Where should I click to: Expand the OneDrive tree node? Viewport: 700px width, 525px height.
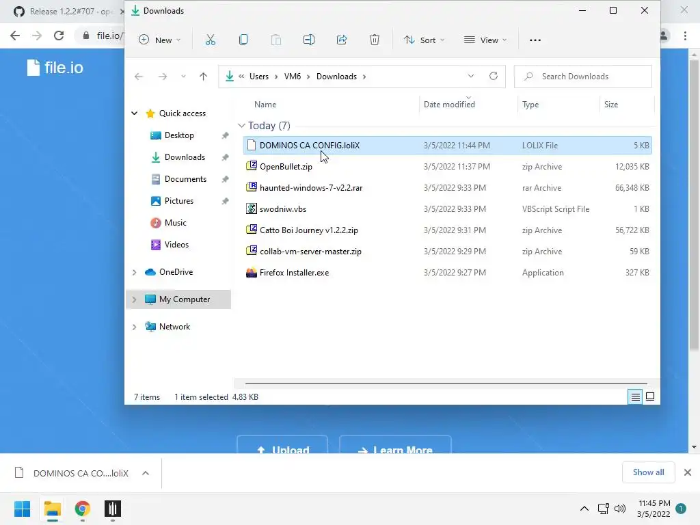[134, 272]
